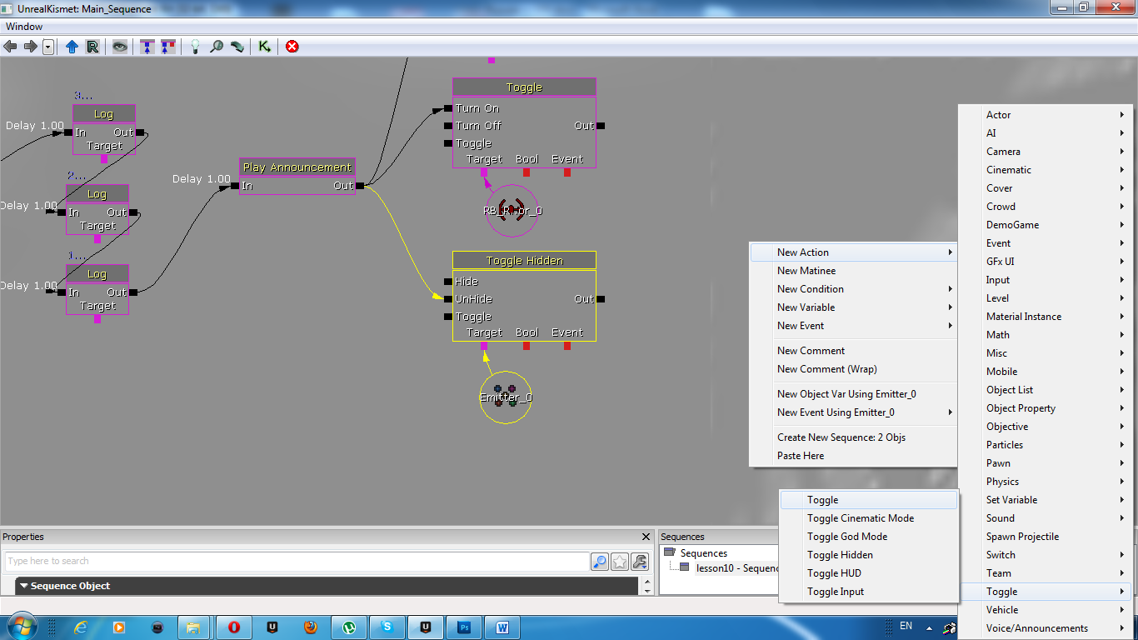This screenshot has width=1138, height=640.
Task: Expand the Level action category
Action: [1046, 298]
